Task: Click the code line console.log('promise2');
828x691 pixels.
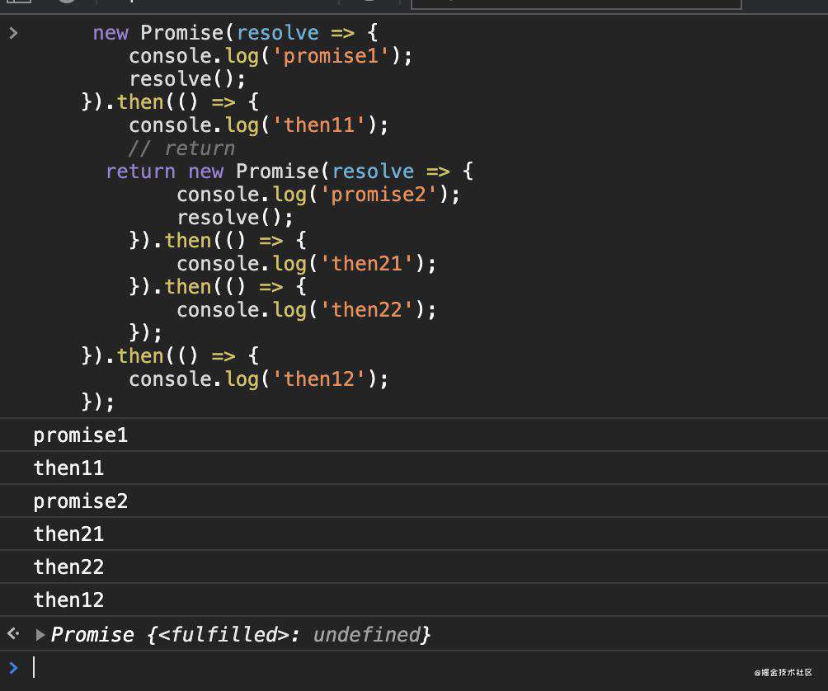Action: [x=318, y=195]
